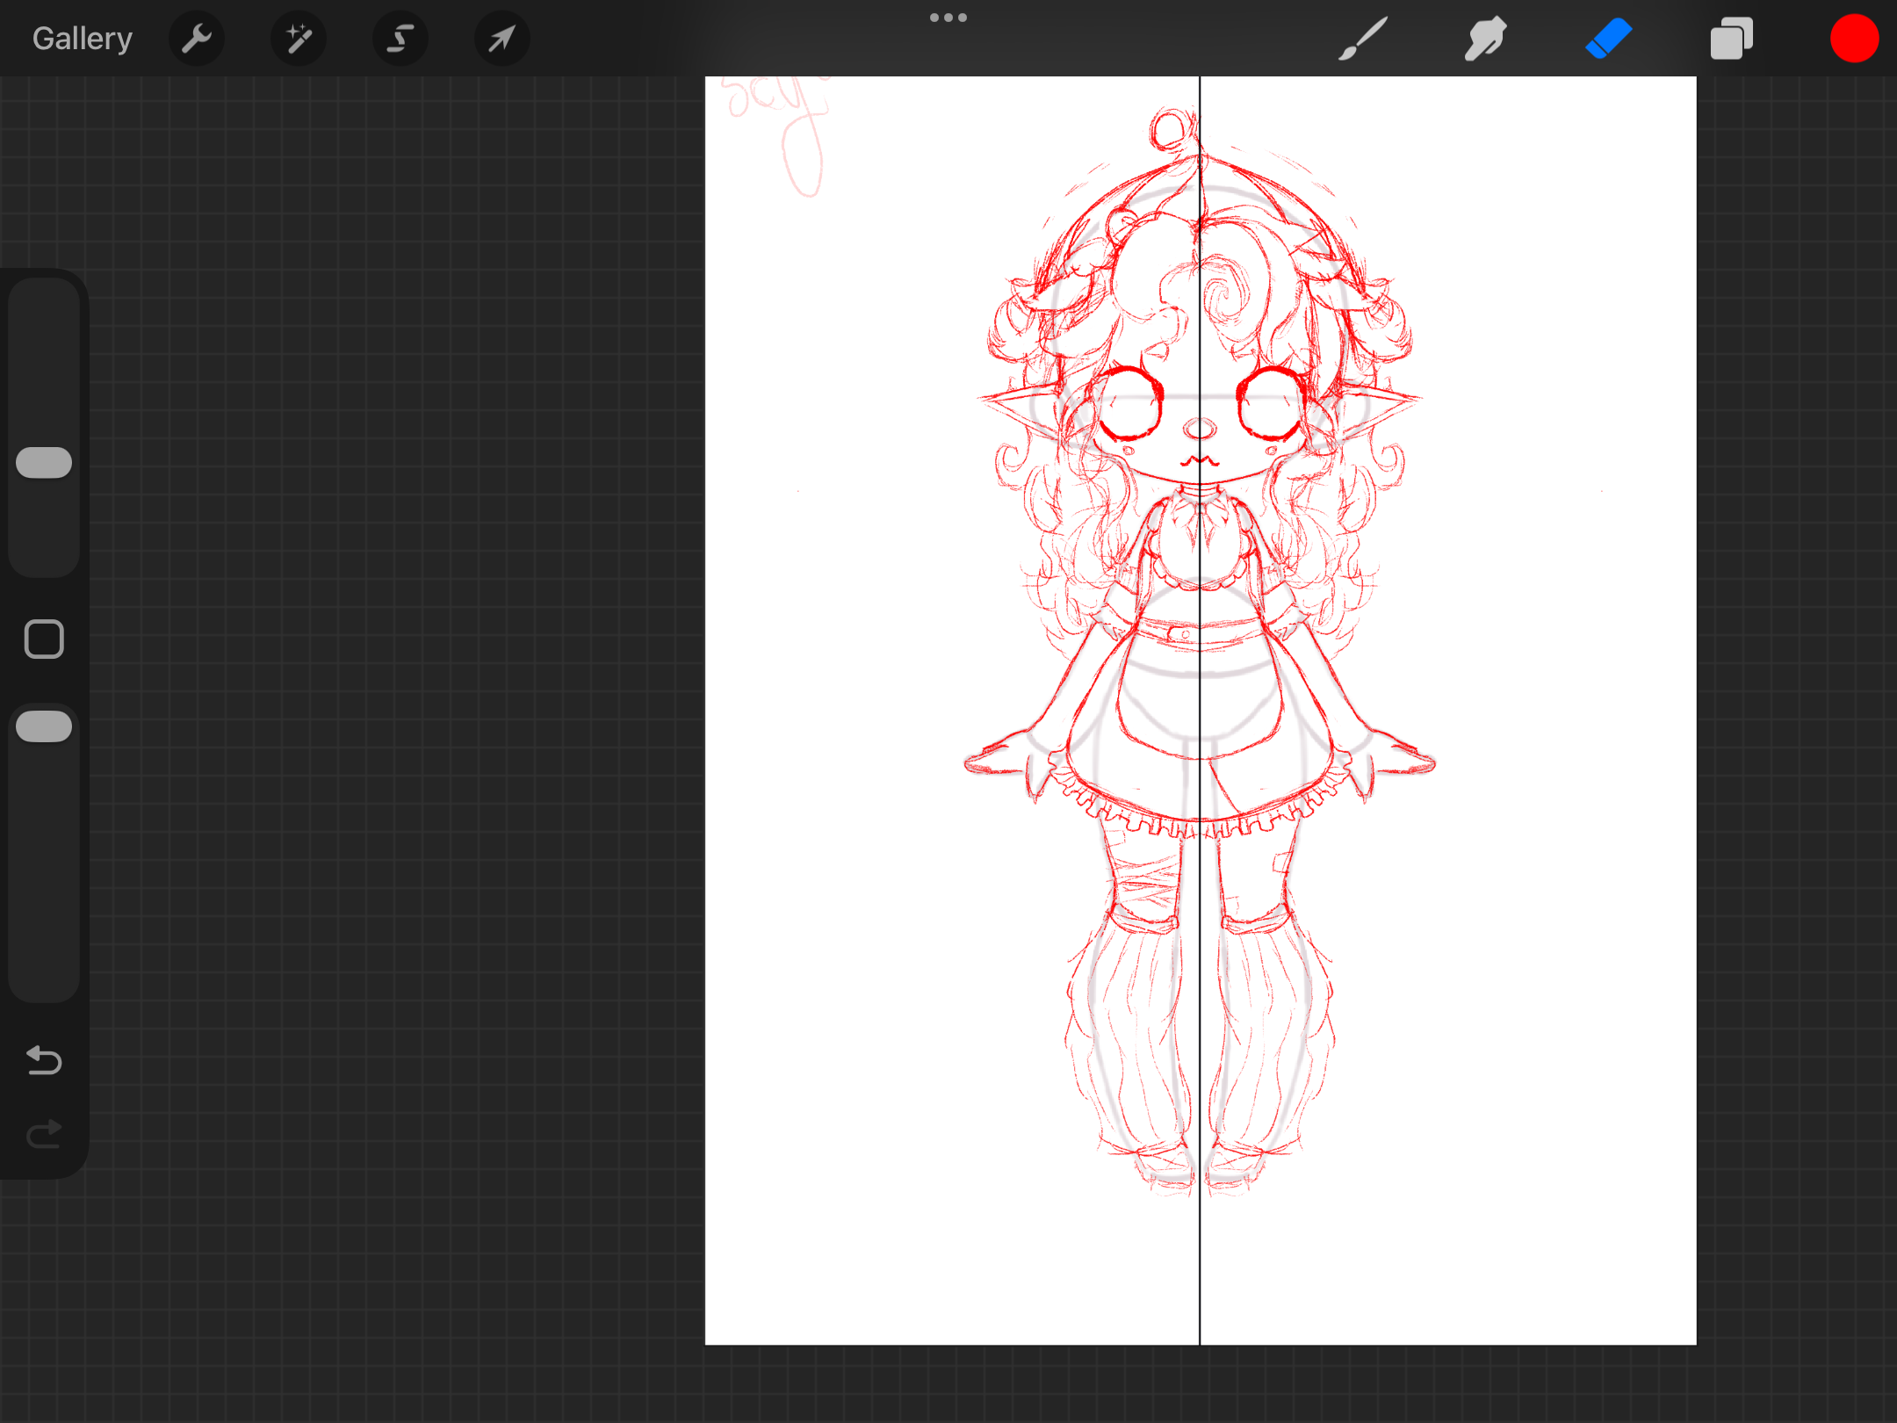Viewport: 1897px width, 1423px height.
Task: Click the Redo arrow
Action: [x=44, y=1135]
